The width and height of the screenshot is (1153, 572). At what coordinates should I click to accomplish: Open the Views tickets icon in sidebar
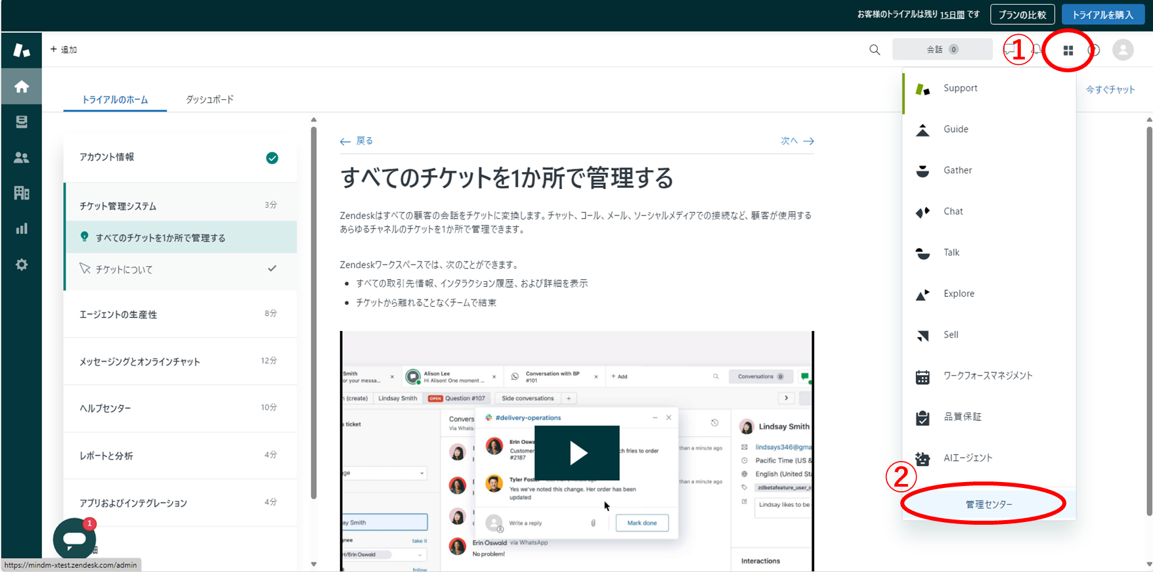(x=22, y=122)
